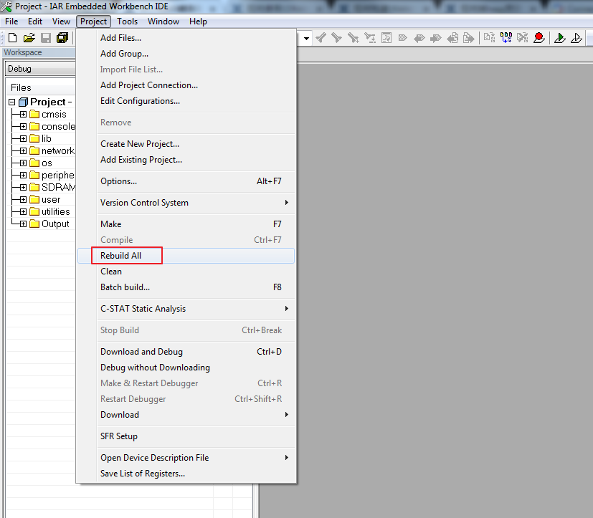Choose Save List of Registers... entry

186,474
